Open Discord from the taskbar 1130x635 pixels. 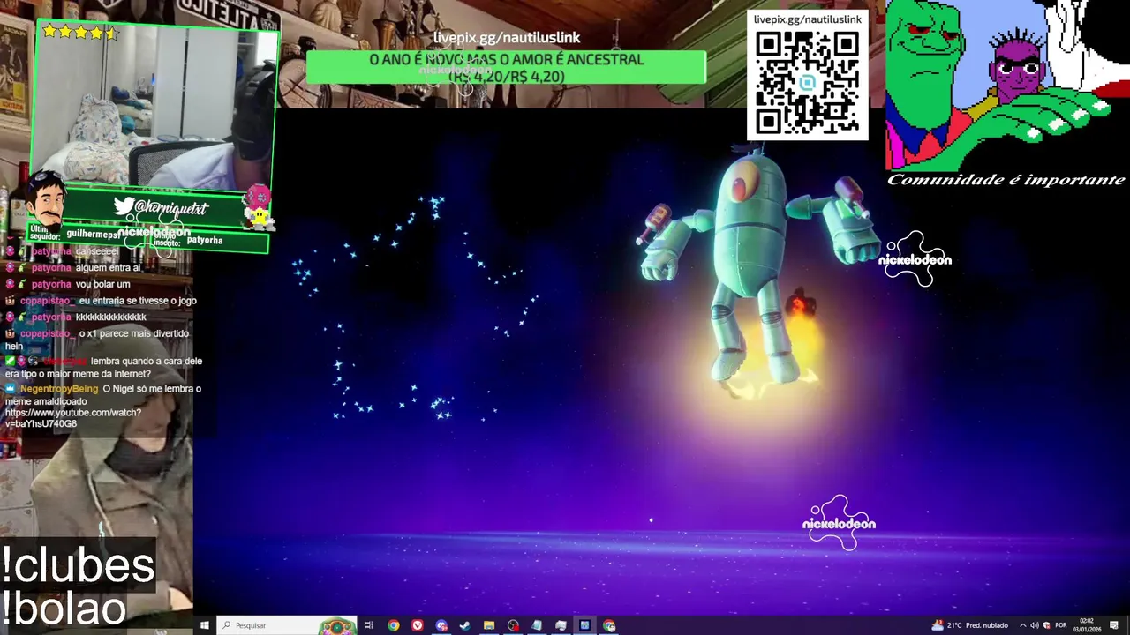click(441, 625)
